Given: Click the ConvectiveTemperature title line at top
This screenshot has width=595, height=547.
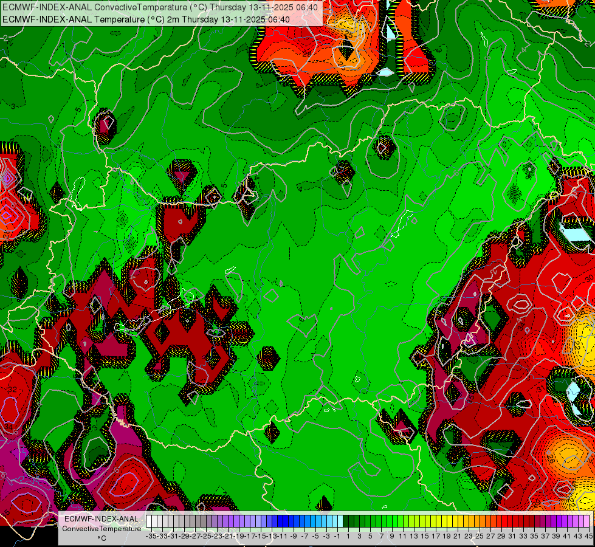Looking at the screenshot, I should coord(160,7).
